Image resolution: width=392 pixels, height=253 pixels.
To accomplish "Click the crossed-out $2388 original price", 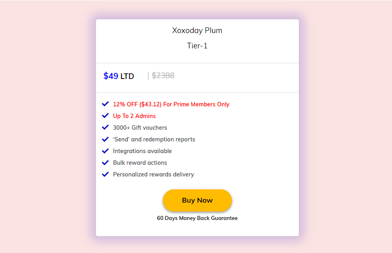I will click(x=163, y=75).
